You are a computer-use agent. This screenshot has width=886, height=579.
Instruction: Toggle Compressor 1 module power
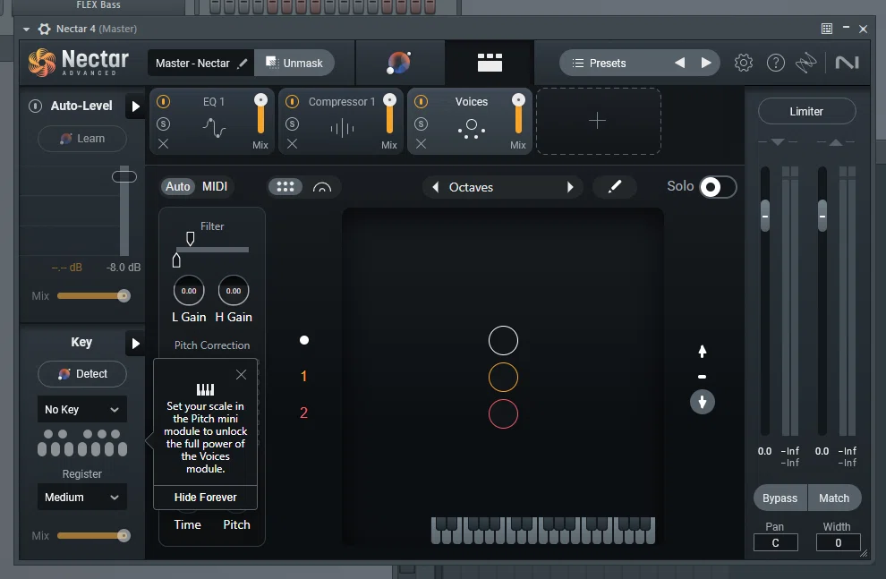point(292,102)
